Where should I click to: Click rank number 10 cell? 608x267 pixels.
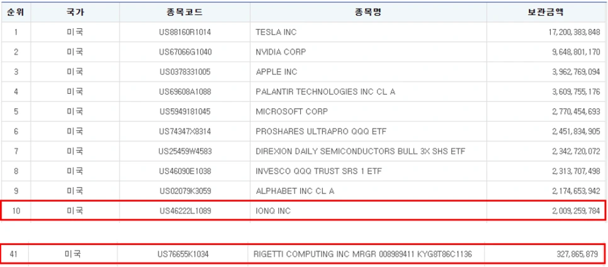[16, 211]
